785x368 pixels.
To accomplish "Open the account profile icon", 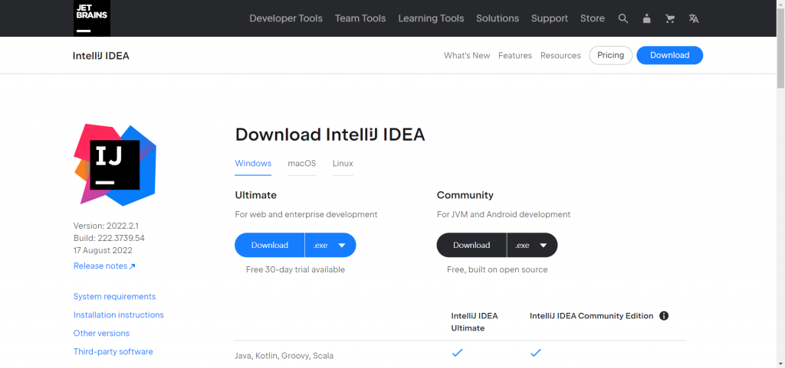I will tap(647, 18).
